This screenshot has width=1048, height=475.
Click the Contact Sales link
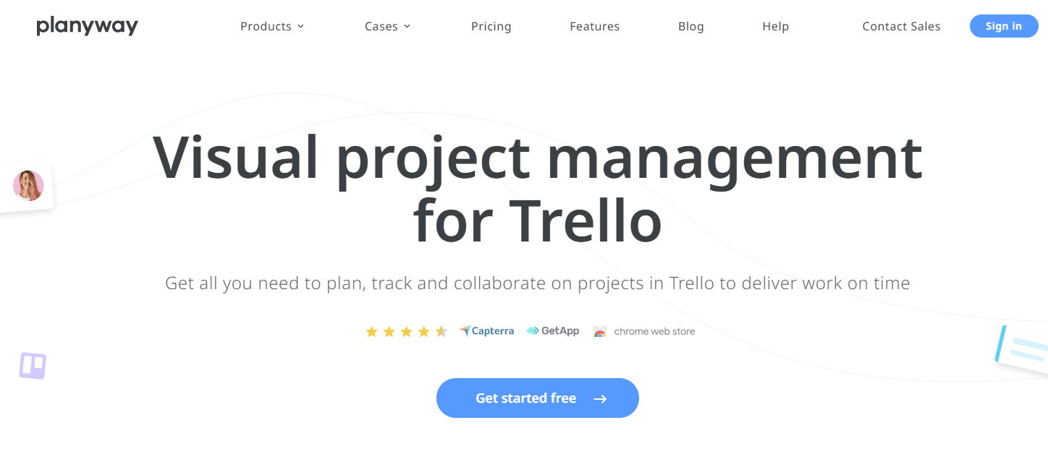pos(901,27)
